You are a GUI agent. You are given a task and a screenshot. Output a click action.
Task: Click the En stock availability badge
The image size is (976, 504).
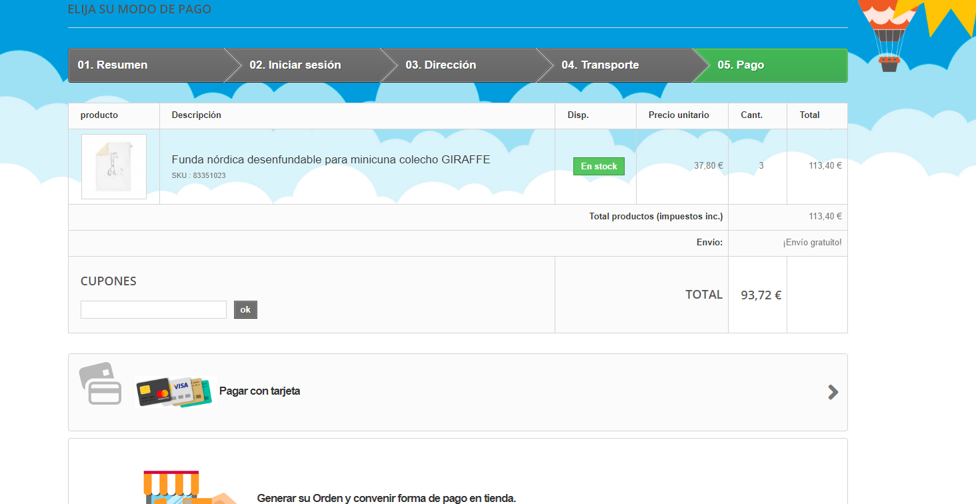coord(599,167)
